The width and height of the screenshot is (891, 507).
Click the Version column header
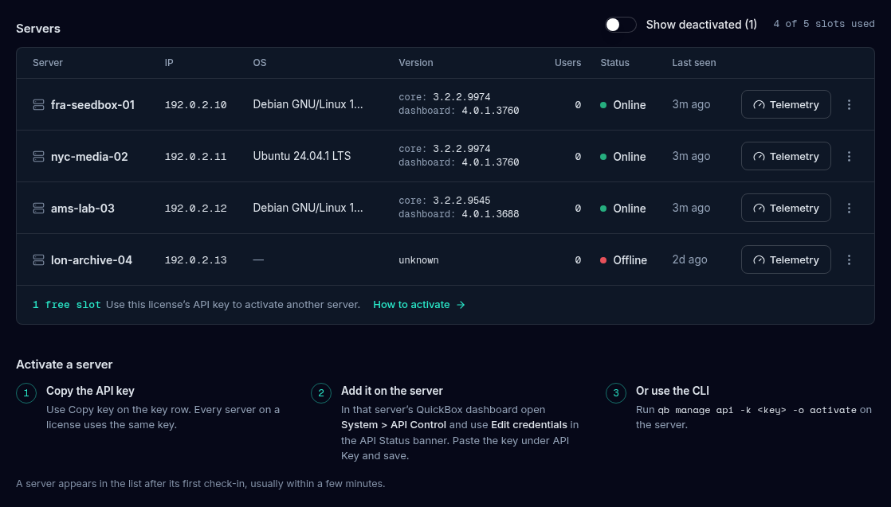[x=416, y=62]
